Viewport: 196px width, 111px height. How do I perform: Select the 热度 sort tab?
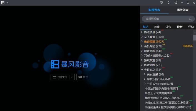point(157,27)
